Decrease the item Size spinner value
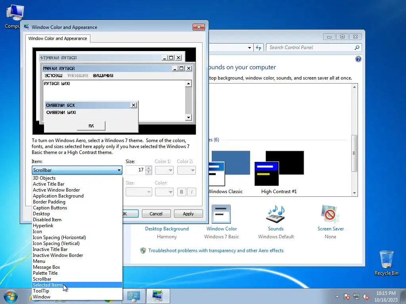Image resolution: width=406 pixels, height=304 pixels. point(148,172)
